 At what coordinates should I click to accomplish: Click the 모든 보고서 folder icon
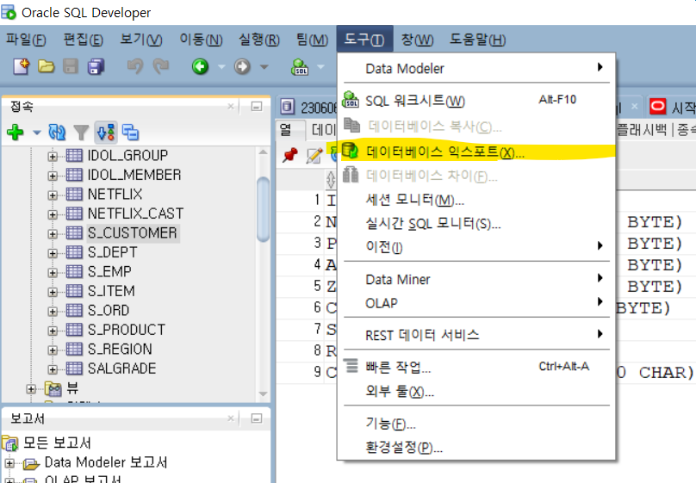click(10, 443)
